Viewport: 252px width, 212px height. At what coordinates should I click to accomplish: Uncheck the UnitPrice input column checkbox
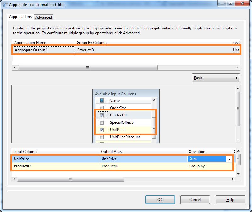click(x=102, y=130)
